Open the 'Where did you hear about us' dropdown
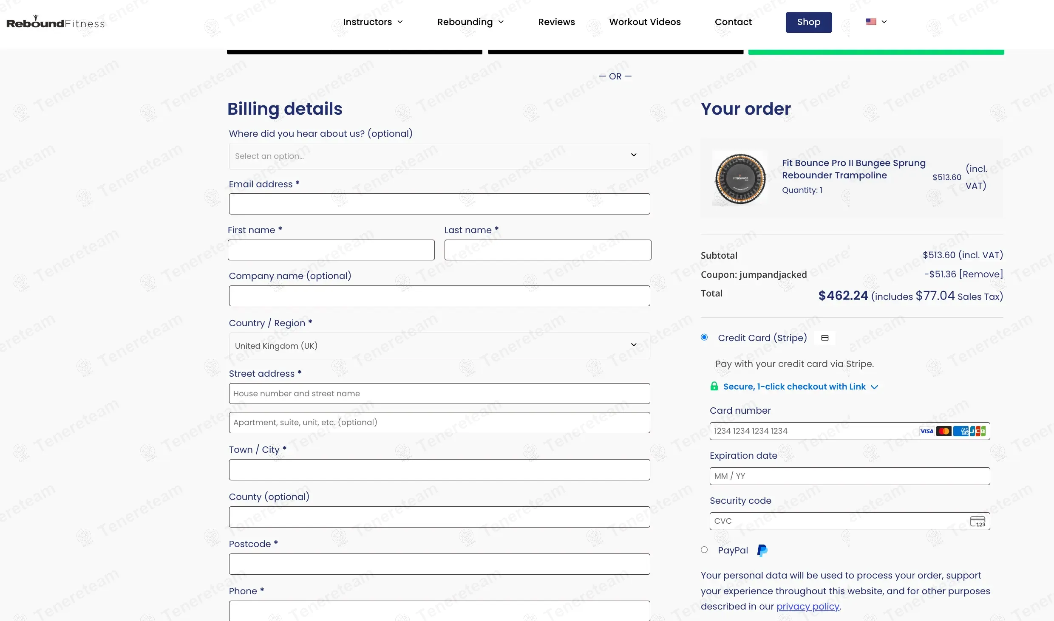1054x621 pixels. tap(439, 156)
